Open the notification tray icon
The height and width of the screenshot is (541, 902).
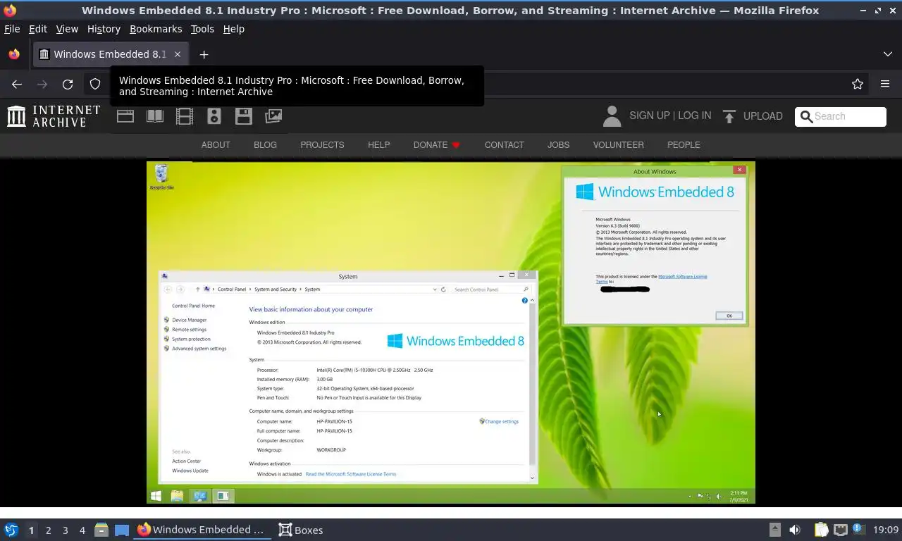[x=858, y=529]
